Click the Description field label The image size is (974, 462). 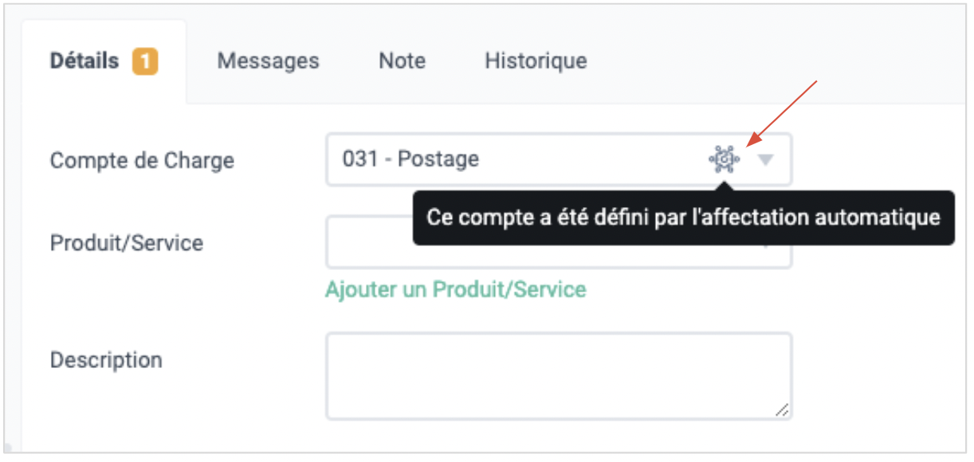click(x=106, y=360)
